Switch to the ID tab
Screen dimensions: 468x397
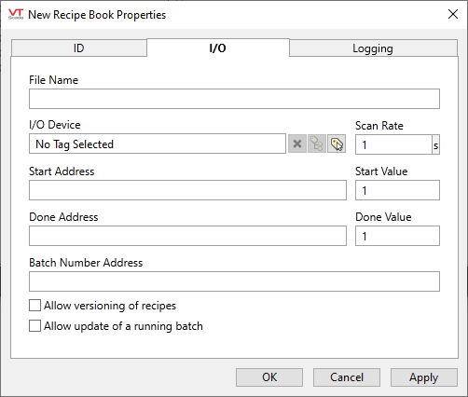click(x=79, y=48)
